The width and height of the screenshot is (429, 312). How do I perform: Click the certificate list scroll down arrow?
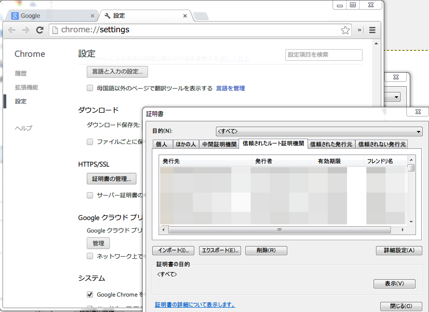click(411, 221)
